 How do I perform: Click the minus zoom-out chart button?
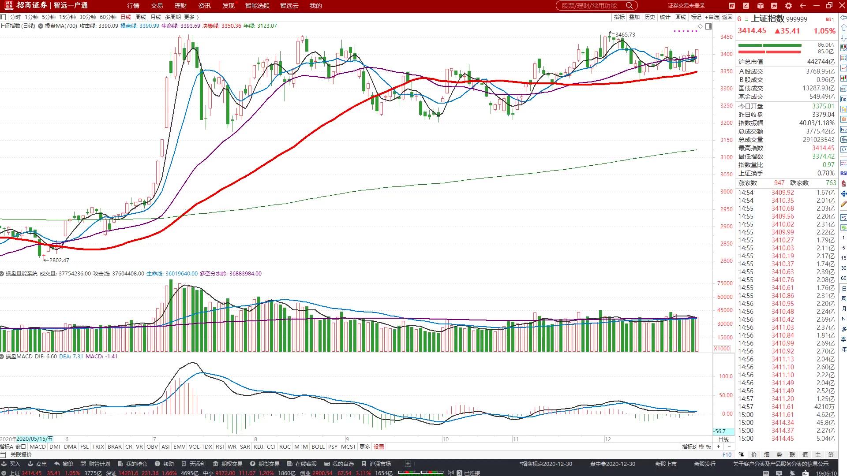[x=729, y=446]
